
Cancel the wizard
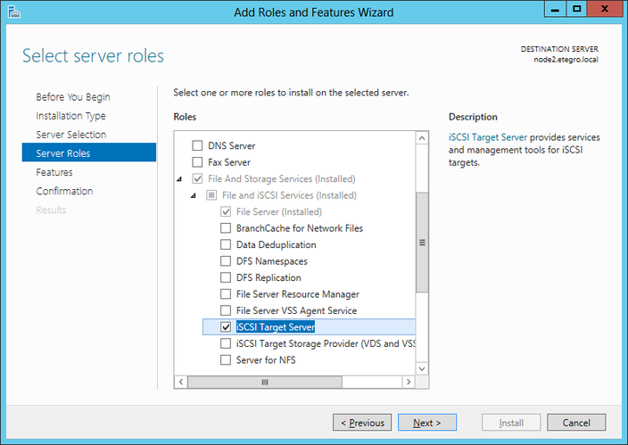(576, 423)
